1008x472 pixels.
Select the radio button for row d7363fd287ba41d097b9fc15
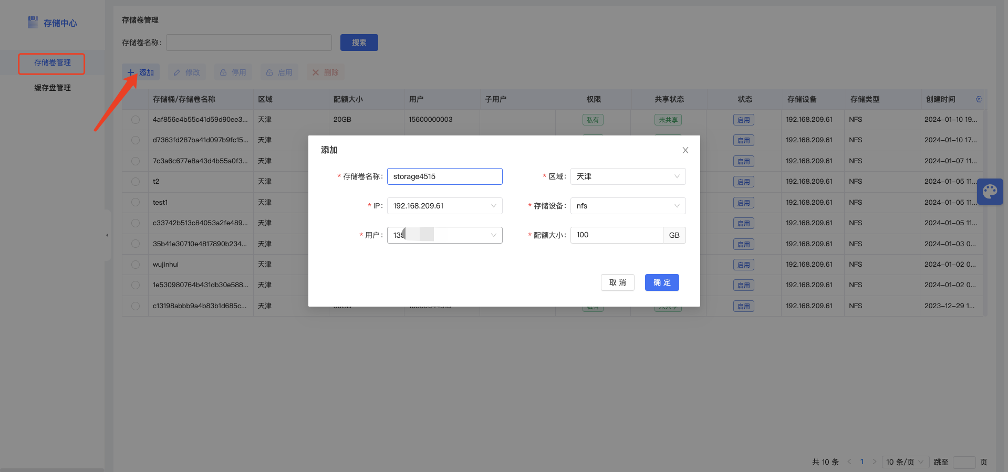click(136, 140)
